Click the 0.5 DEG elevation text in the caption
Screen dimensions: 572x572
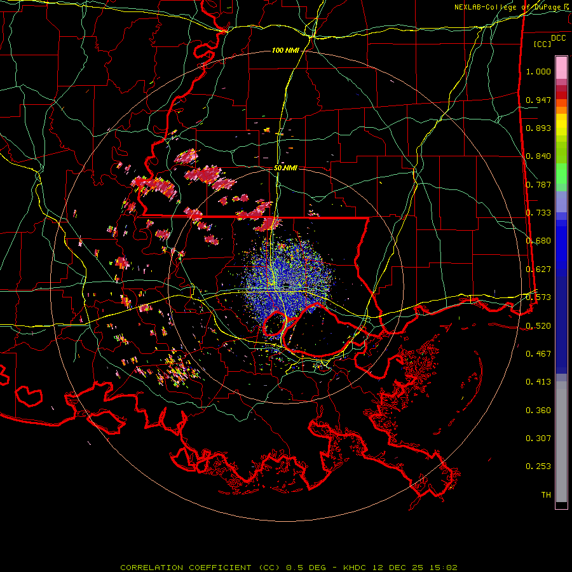(x=306, y=568)
